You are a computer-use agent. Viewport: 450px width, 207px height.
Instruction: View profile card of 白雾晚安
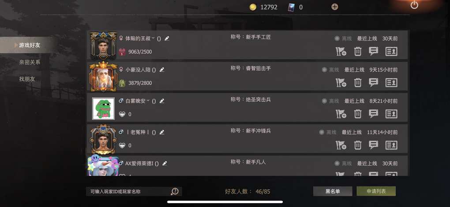(x=391, y=114)
